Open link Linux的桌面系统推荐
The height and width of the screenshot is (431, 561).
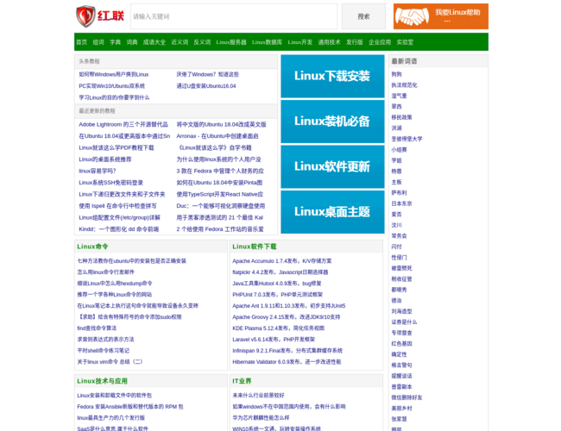click(105, 159)
